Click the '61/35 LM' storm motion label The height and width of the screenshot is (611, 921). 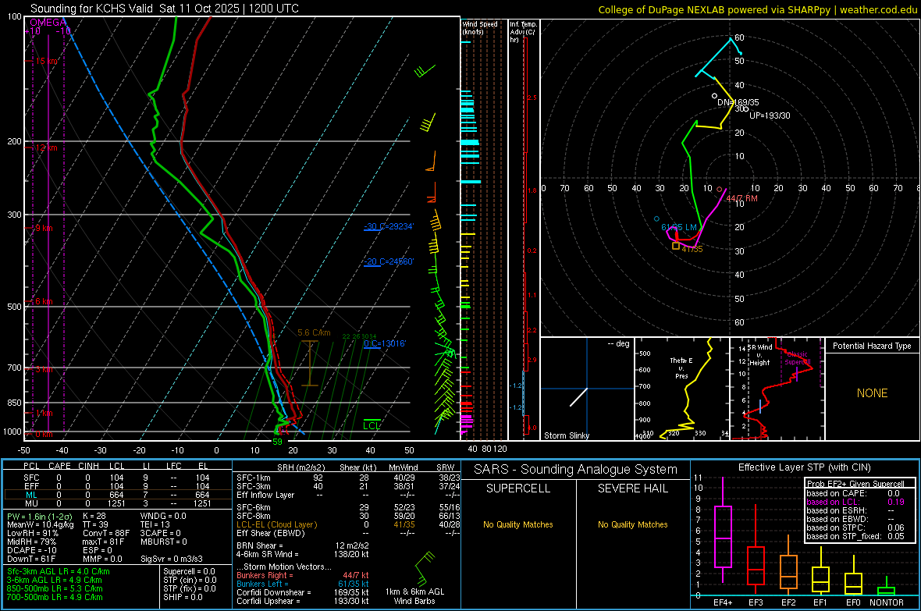679,227
